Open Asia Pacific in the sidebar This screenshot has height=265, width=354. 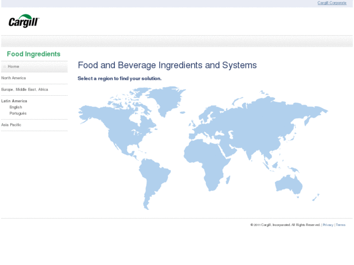tap(11, 125)
